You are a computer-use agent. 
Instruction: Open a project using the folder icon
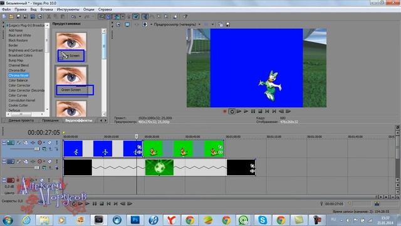tap(11, 17)
